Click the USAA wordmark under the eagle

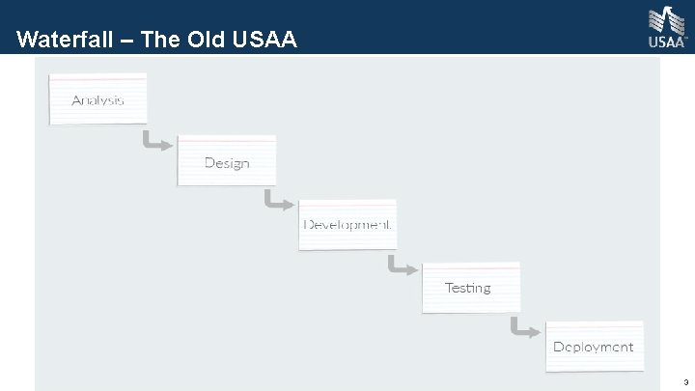click(666, 42)
